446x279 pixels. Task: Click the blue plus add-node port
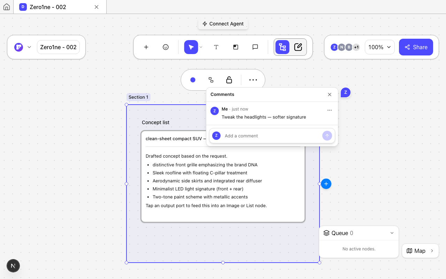coord(326,184)
